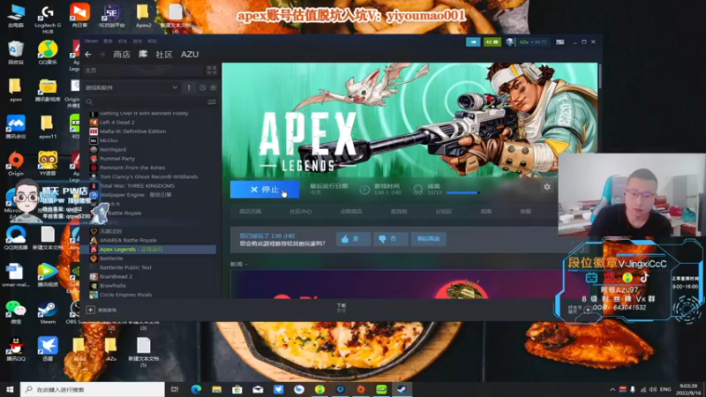Open the Steam account name dropdown
Viewport: 706px width, 397px height.
pos(533,41)
